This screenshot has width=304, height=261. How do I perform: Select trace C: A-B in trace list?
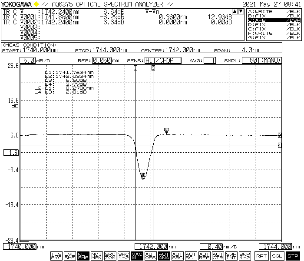pyautogui.click(x=274, y=20)
